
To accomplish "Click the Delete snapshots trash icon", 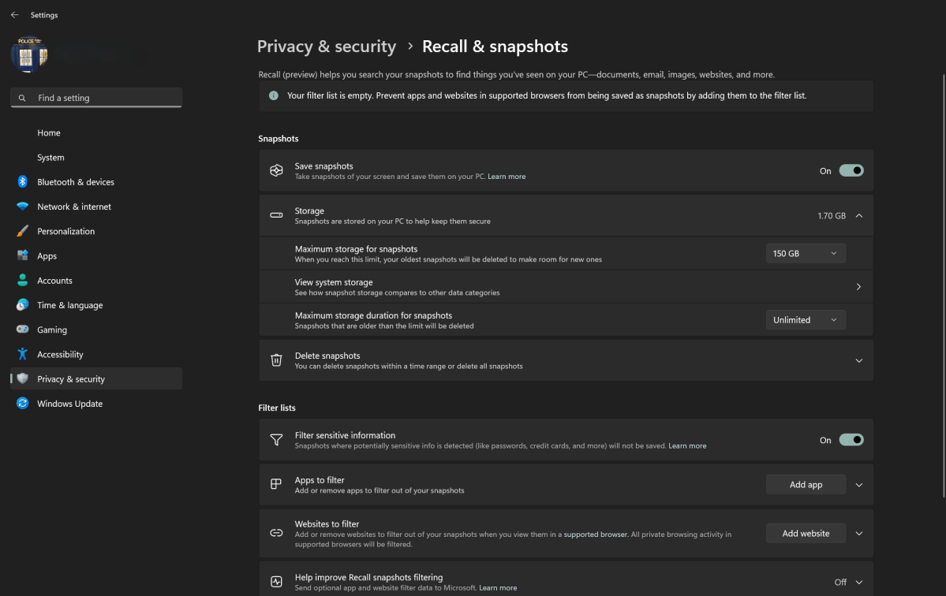I will click(276, 359).
